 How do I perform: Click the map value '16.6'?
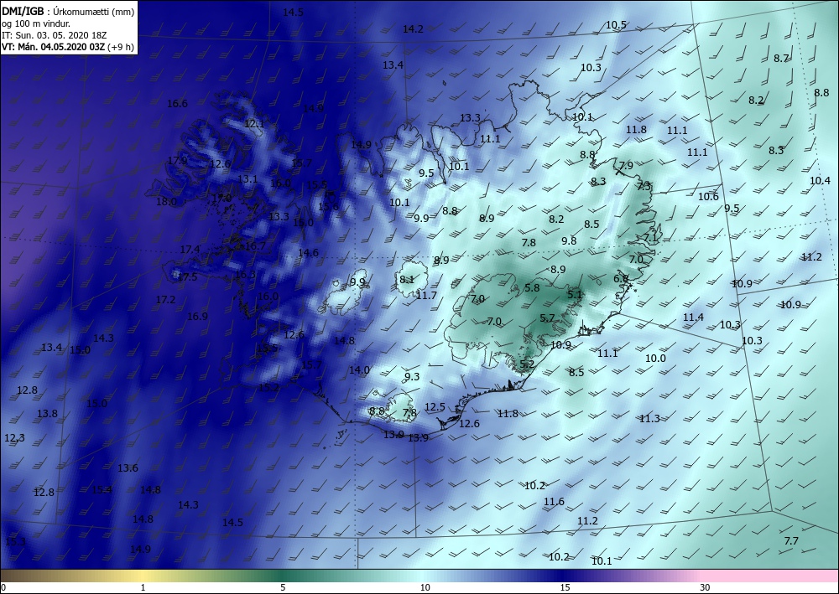177,104
